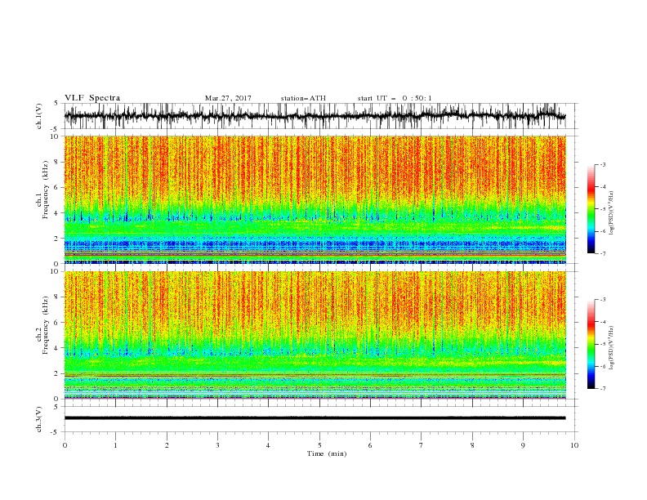Click the ch.1 "Frequency (kHz)" axis label
Screen dimensions: 647x500
tap(46, 190)
